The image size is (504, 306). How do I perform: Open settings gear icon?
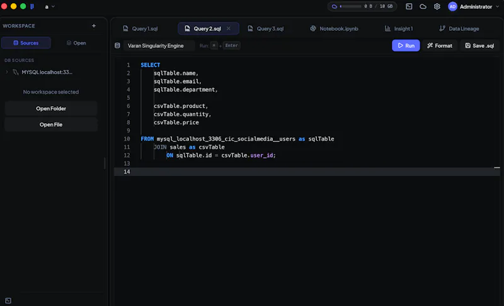(x=437, y=6)
